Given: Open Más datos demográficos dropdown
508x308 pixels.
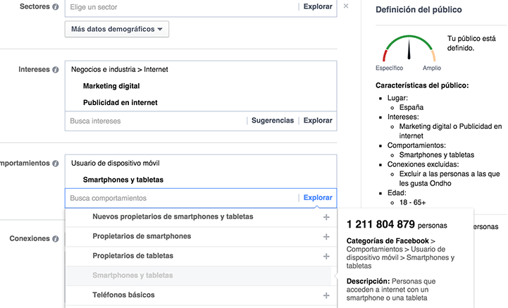Looking at the screenshot, I should [117, 30].
